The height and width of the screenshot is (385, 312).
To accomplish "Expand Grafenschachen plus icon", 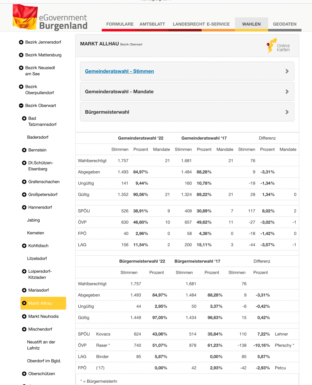I will tap(24, 182).
